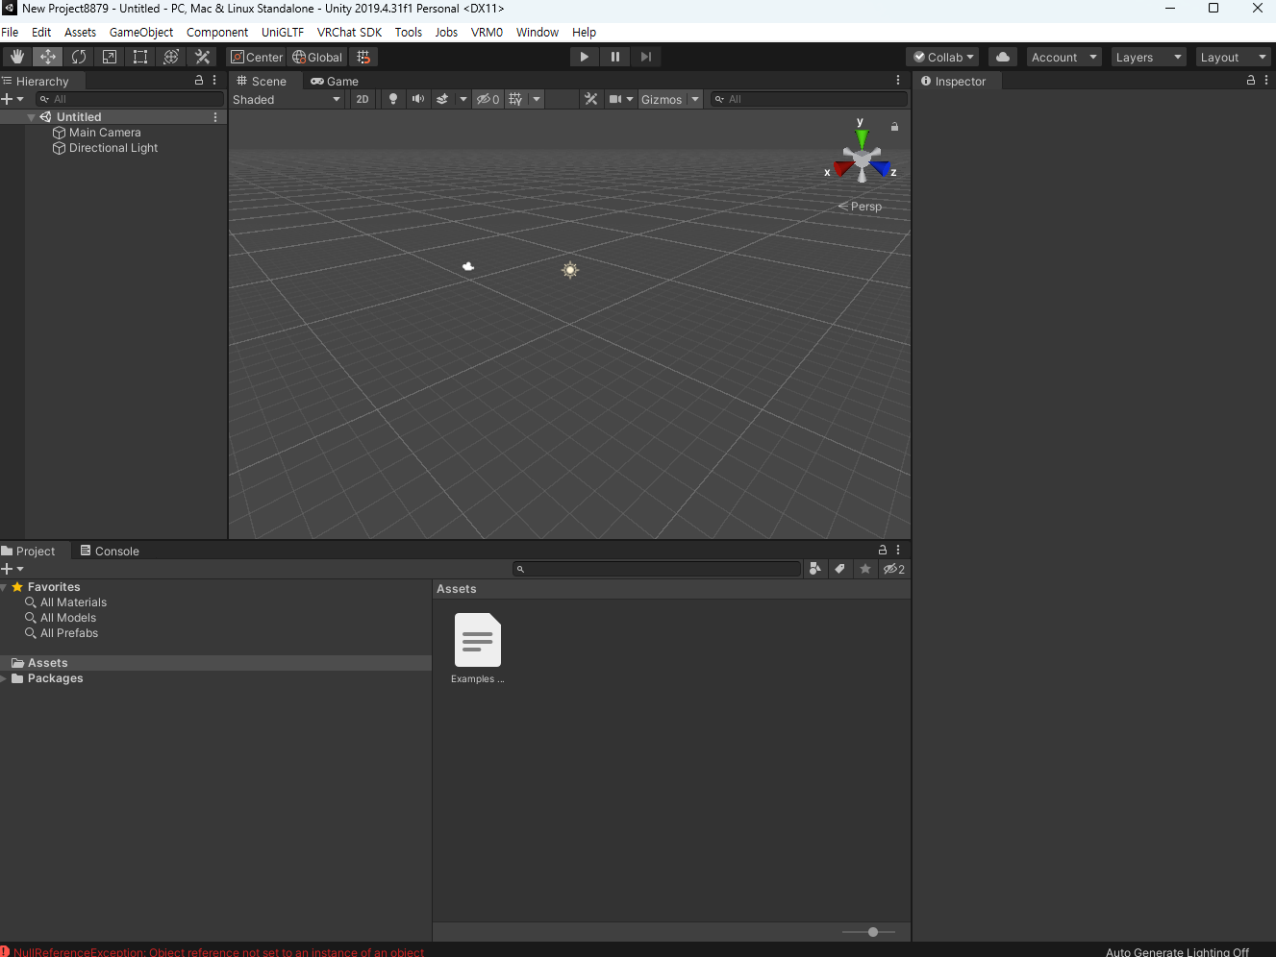This screenshot has width=1276, height=957.
Task: Open the Untitled scene options menu
Action: pos(215,117)
